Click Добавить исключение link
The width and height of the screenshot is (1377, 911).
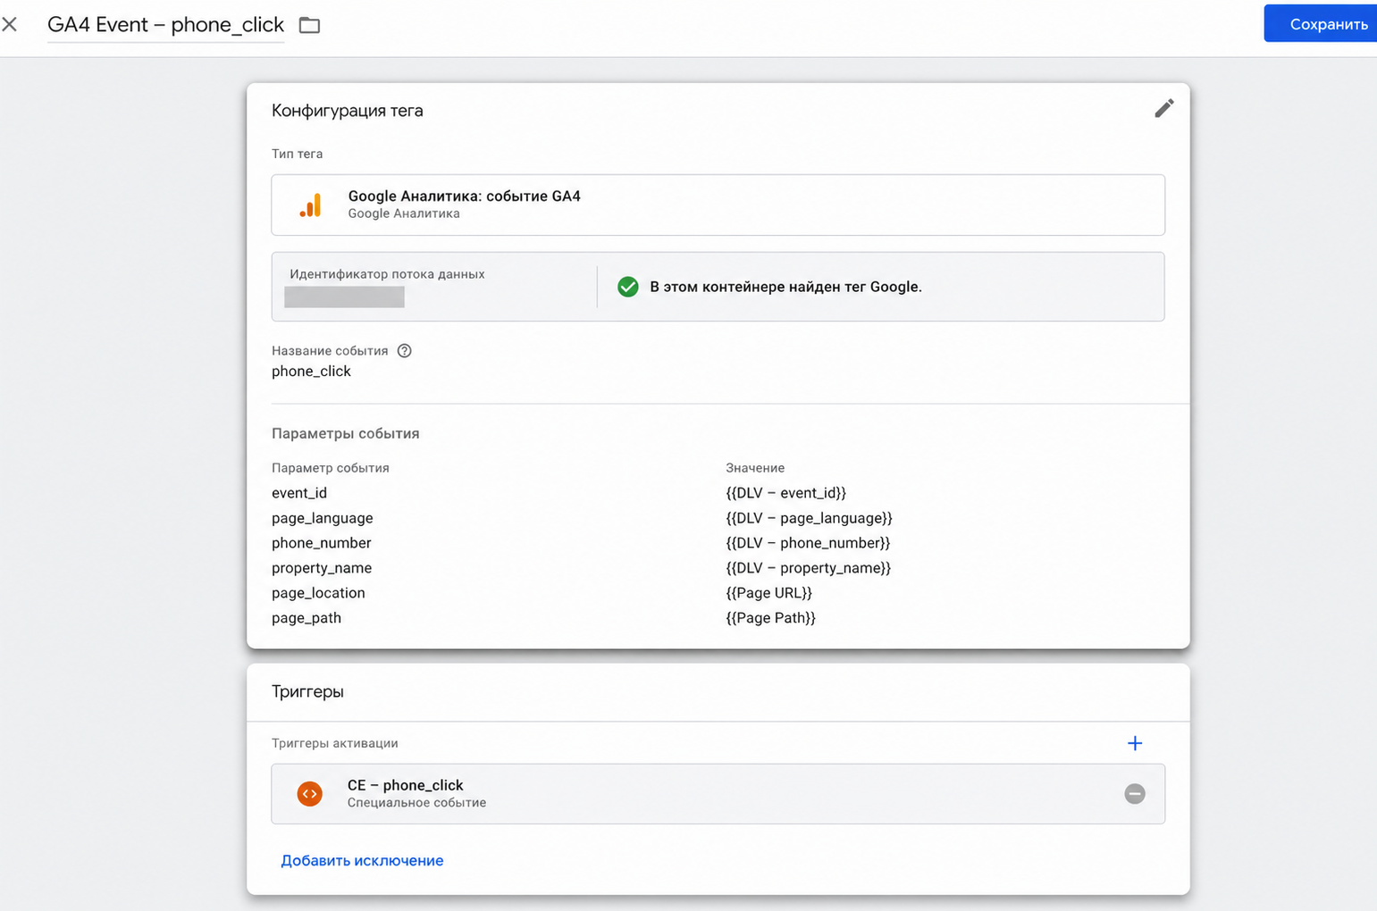pyautogui.click(x=362, y=860)
